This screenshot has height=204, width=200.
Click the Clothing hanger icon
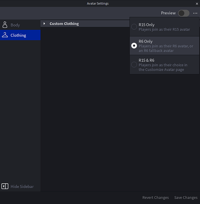[5, 35]
